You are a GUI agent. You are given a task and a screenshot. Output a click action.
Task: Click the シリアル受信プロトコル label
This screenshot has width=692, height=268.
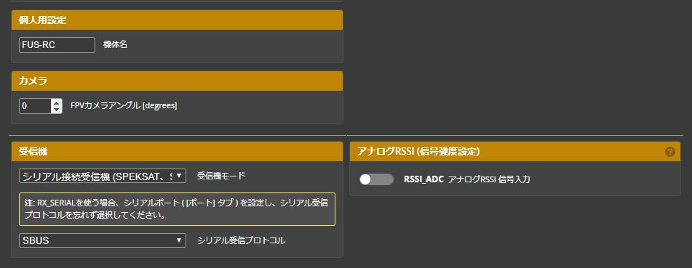241,240
